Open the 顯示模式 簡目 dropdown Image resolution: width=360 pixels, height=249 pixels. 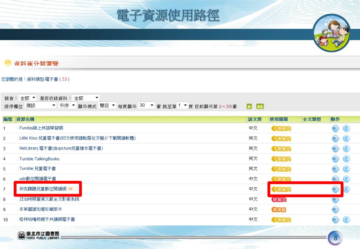click(x=107, y=106)
